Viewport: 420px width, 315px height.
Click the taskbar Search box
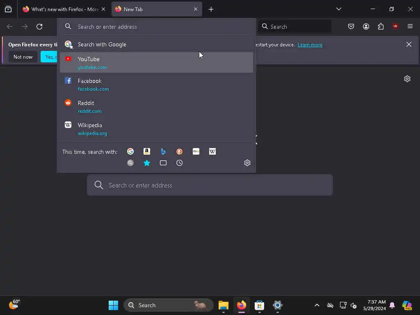(169, 305)
